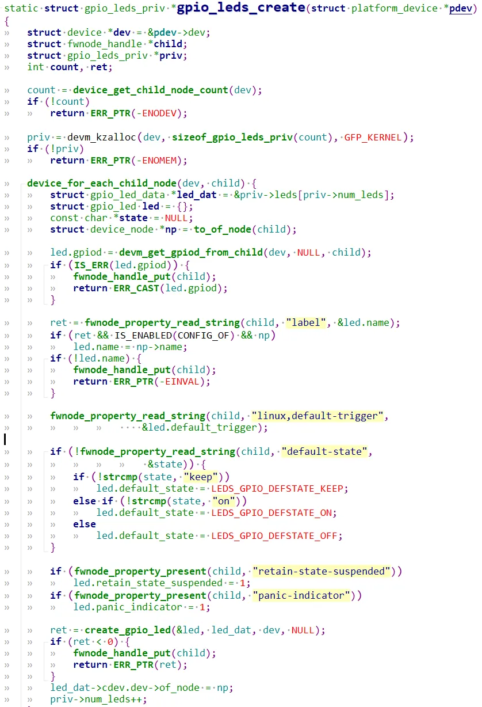Viewport: 482px width, 707px height.
Task: Click the "label" string literal
Action: pyautogui.click(x=306, y=322)
